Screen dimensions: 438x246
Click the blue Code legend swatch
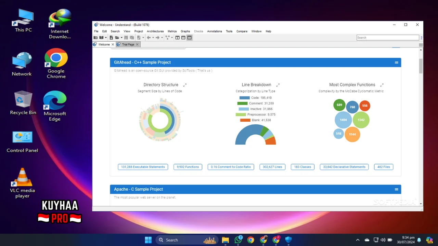(x=244, y=98)
